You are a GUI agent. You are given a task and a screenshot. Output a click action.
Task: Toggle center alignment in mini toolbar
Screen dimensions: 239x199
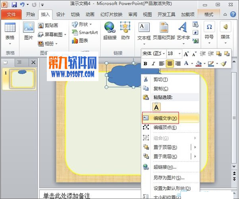point(170,64)
